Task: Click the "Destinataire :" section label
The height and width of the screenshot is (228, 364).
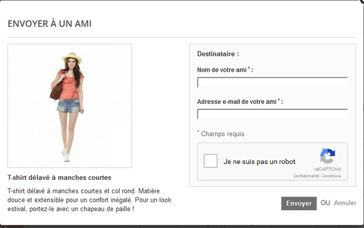Action: click(x=218, y=54)
